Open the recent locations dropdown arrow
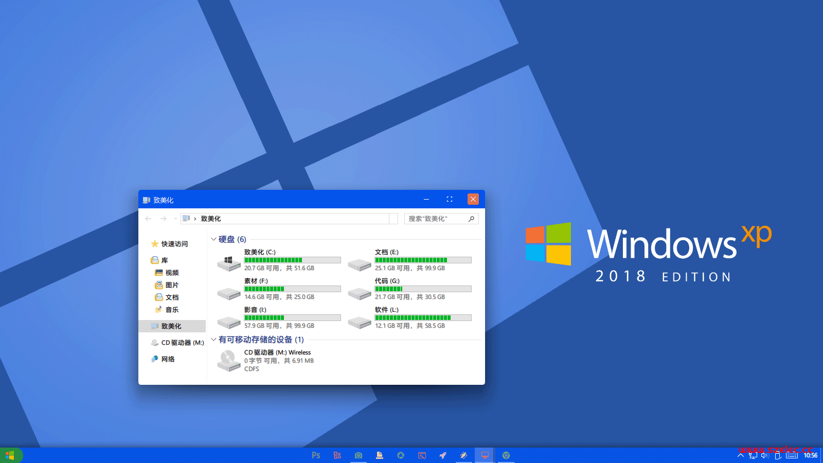 tap(175, 219)
